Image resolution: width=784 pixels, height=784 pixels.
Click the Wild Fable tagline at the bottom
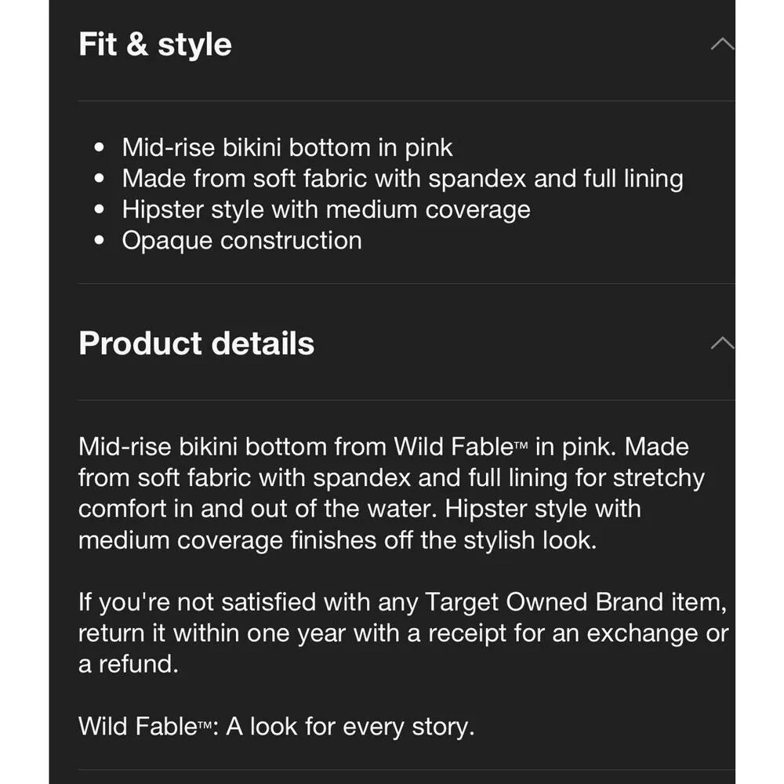276,726
